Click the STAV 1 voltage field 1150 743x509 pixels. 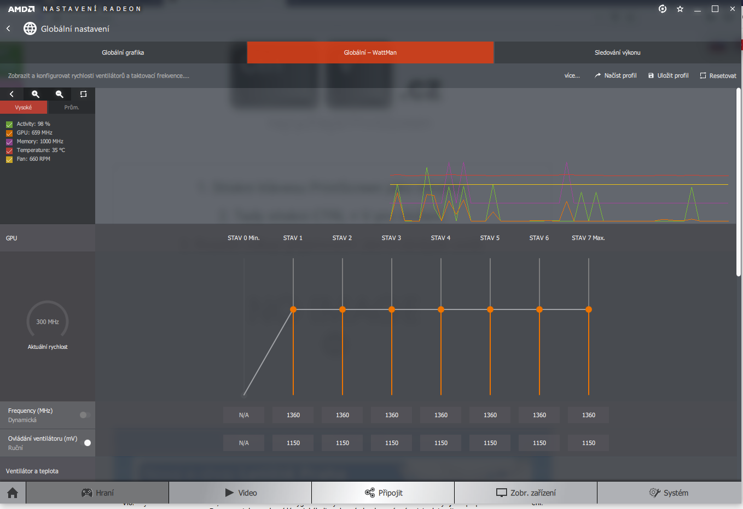tap(293, 443)
